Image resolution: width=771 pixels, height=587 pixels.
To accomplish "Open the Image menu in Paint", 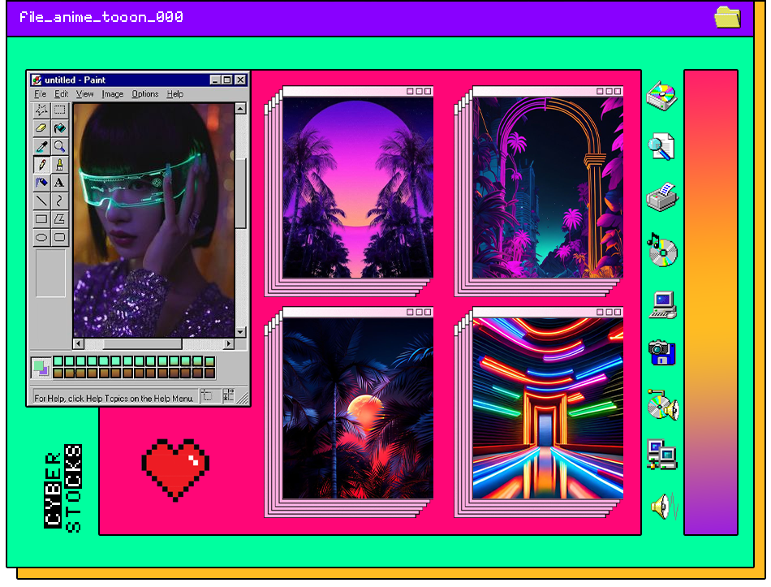I will pos(113,94).
